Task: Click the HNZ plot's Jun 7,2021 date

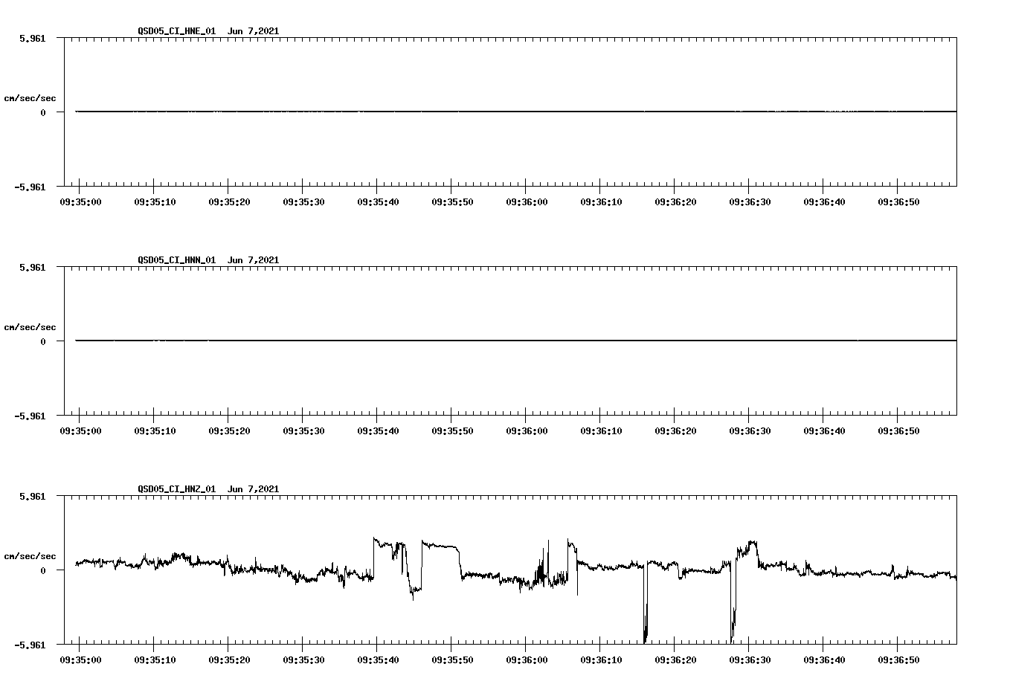Action: coord(254,489)
